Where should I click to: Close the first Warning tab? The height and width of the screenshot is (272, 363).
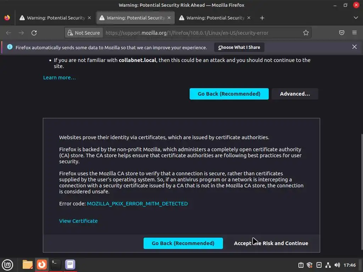[x=89, y=18]
